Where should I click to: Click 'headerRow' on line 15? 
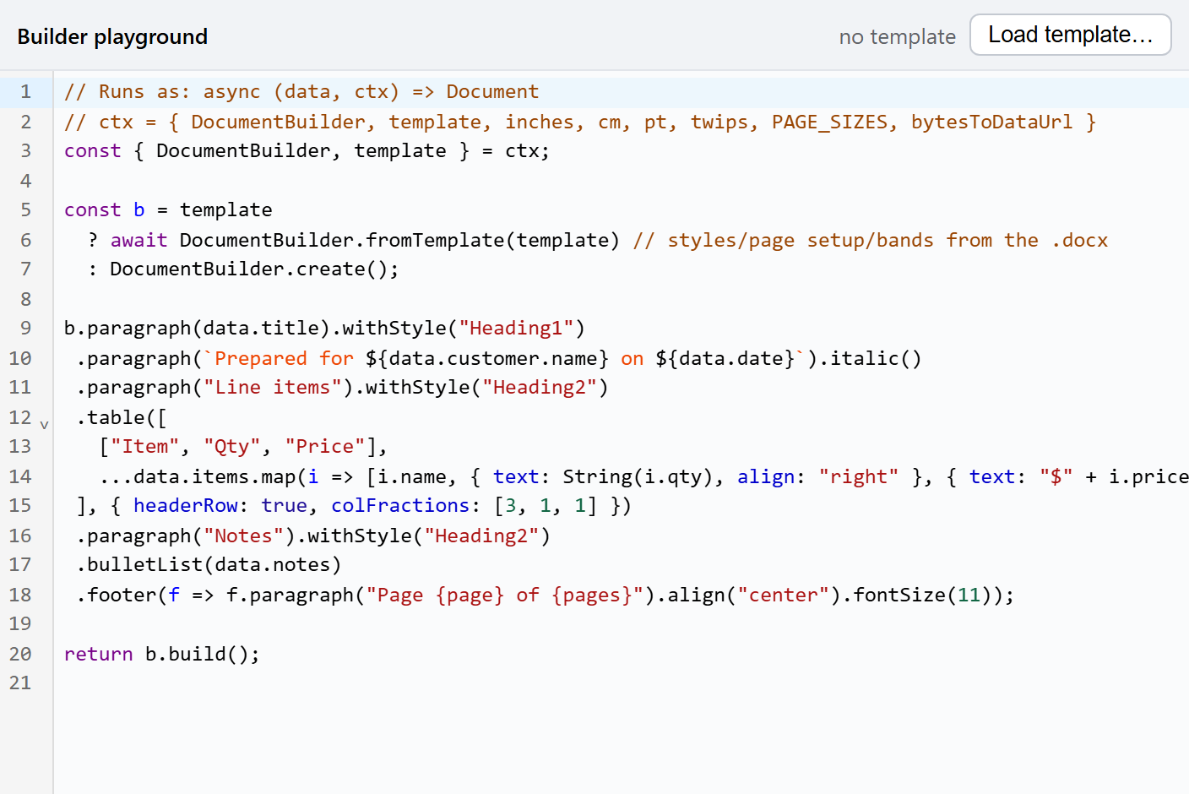186,505
